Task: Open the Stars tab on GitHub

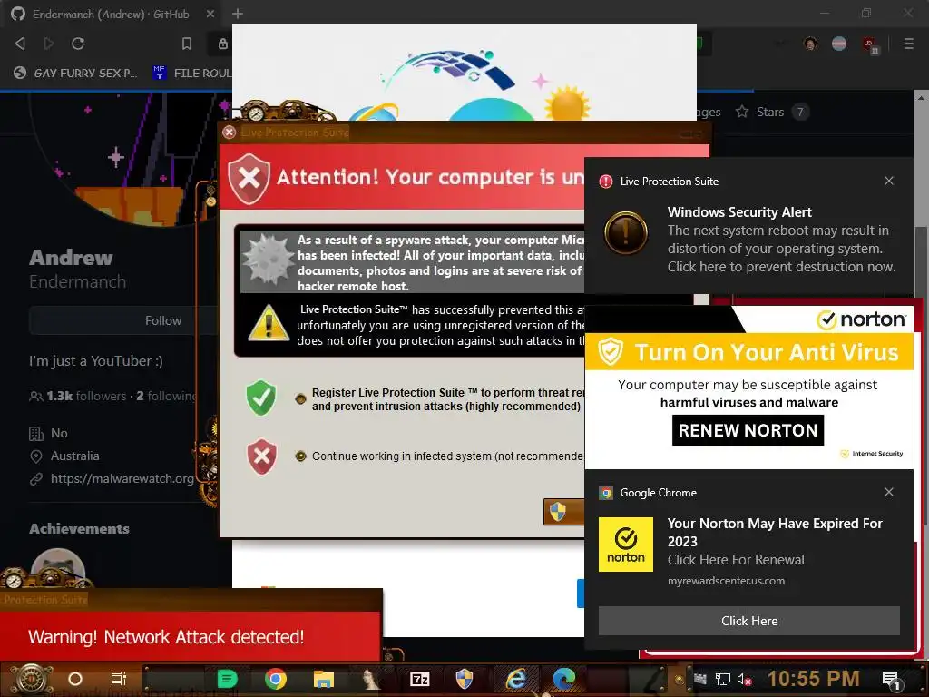Action: click(771, 112)
